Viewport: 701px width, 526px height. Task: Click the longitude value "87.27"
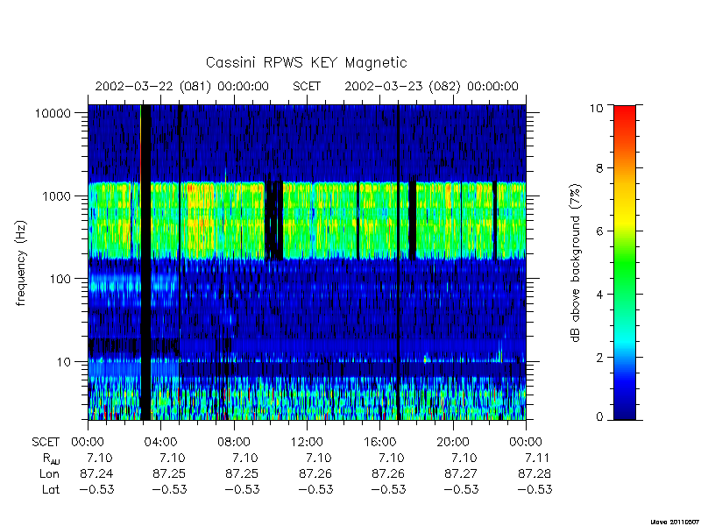click(462, 473)
